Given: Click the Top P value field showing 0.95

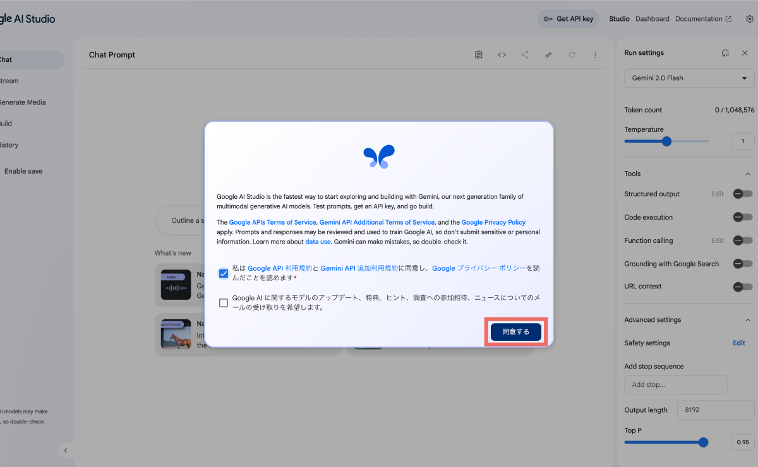Looking at the screenshot, I should 743,442.
